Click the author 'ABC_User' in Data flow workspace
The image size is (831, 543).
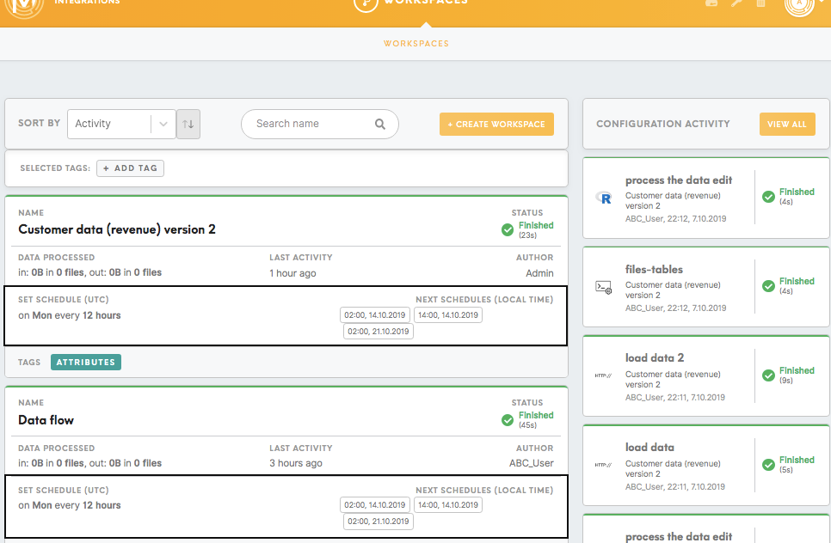coord(532,463)
